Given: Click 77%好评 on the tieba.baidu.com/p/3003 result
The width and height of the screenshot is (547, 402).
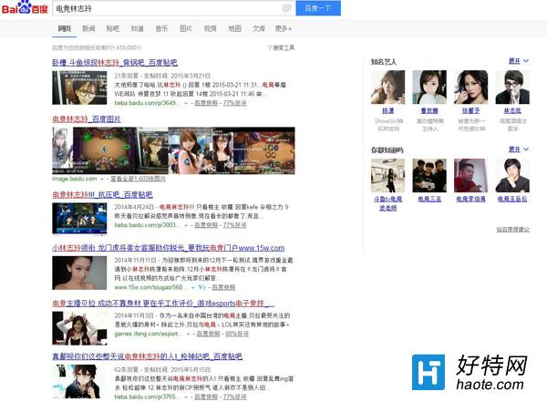Looking at the screenshot, I should [x=235, y=225].
